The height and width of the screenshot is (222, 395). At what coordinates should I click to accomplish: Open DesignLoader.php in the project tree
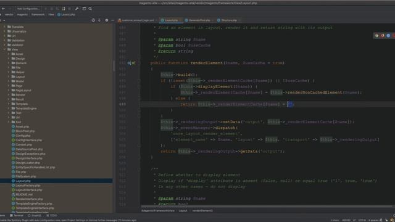click(26, 163)
